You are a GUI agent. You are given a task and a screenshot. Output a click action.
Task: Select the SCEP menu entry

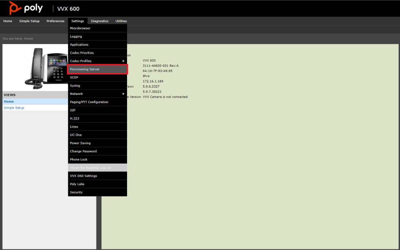(97, 77)
